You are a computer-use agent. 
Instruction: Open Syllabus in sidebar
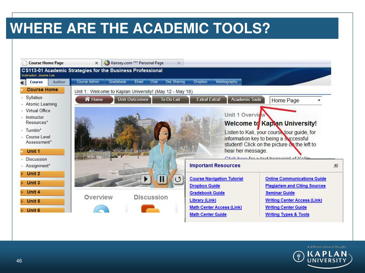[x=34, y=97]
